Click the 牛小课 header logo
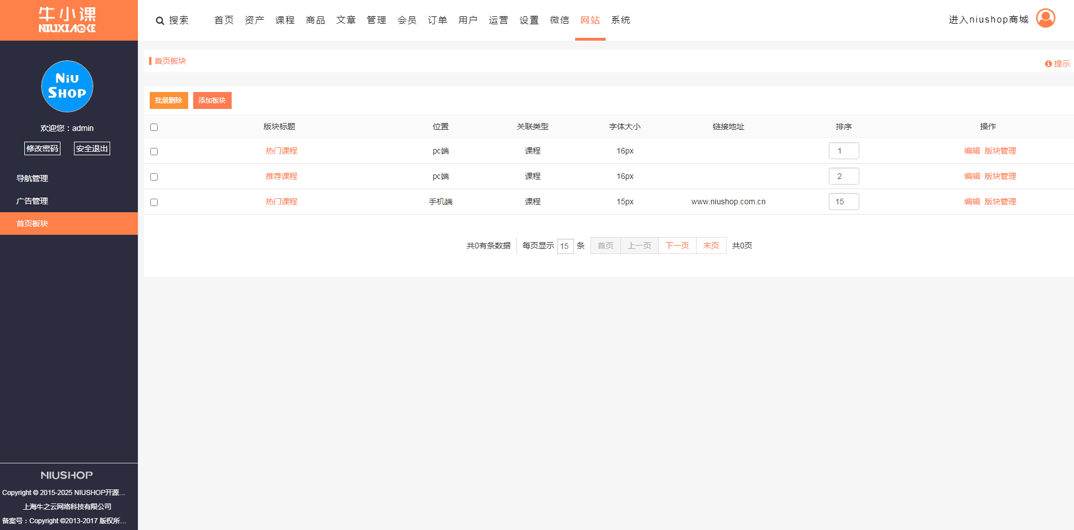Image resolution: width=1074 pixels, height=530 pixels. pos(67,20)
